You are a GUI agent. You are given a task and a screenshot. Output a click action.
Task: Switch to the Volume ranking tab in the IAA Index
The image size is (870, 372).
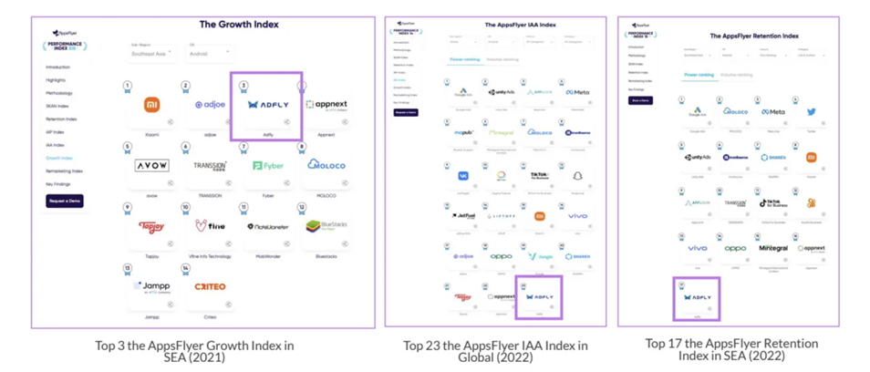click(x=502, y=59)
